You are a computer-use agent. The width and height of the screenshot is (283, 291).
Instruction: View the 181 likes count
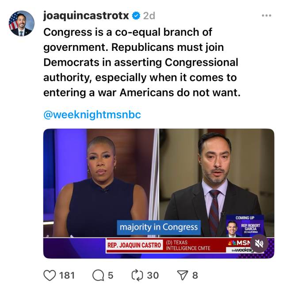67,275
